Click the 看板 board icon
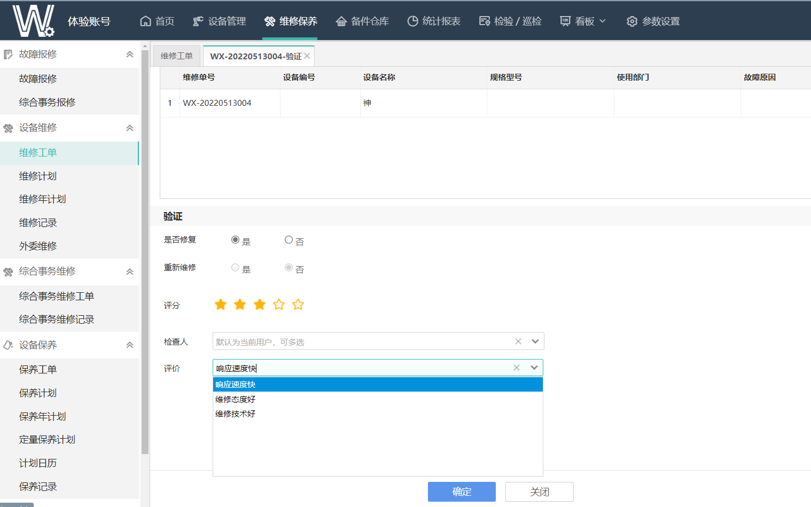This screenshot has height=507, width=811. 565,21
